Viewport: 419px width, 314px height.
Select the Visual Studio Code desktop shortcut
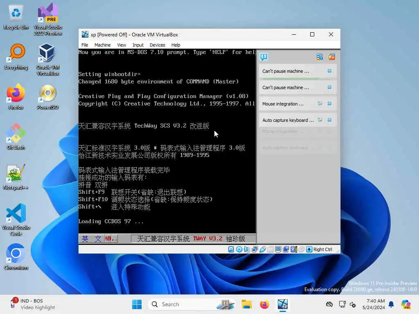16,220
